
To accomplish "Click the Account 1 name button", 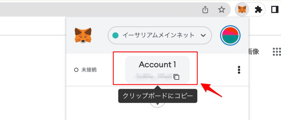I will click(x=157, y=70).
